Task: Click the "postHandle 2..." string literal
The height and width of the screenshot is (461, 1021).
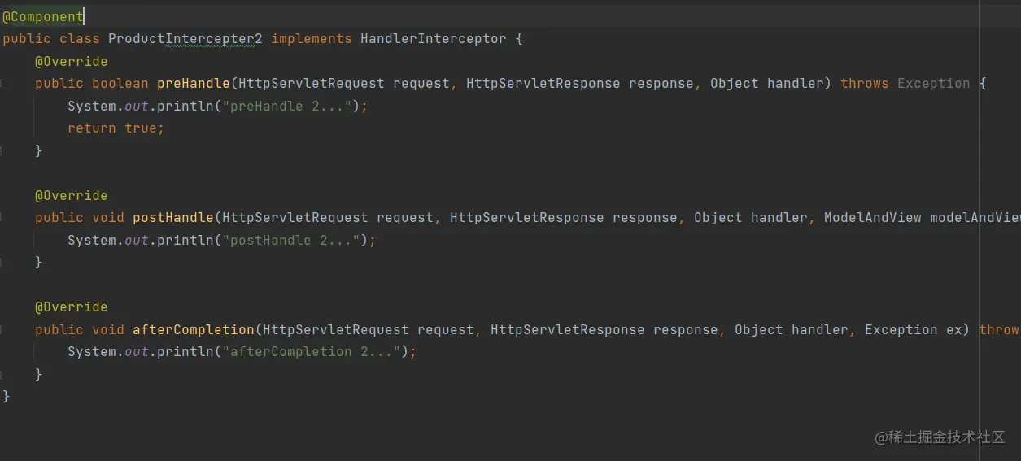Action: pos(295,241)
